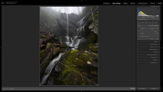163x92 pixels.
Task: Switch to the Develop module
Action: pos(117,3)
